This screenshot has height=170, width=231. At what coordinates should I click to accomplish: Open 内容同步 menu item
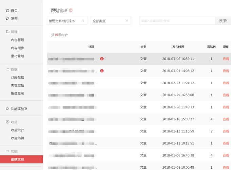click(18, 48)
